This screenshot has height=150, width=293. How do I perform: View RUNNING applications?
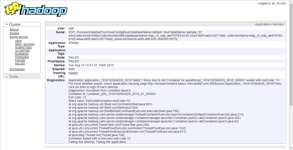coord(22,54)
